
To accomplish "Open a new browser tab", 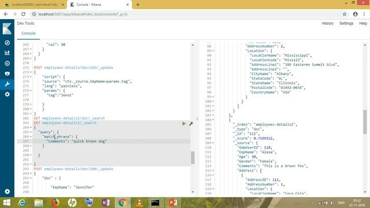I will [138, 5].
